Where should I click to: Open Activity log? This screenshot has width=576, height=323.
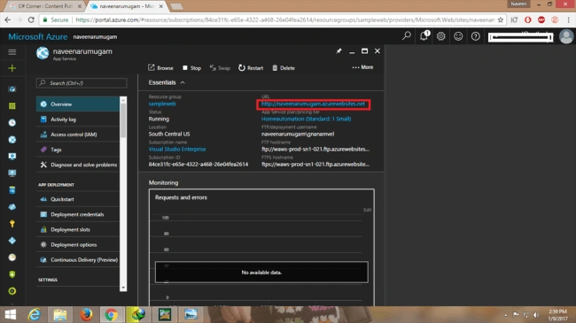77,119
